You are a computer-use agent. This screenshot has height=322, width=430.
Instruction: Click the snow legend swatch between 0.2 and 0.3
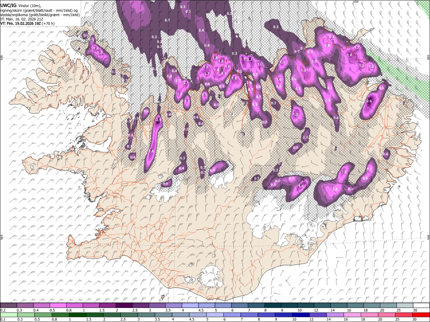(x=9, y=306)
